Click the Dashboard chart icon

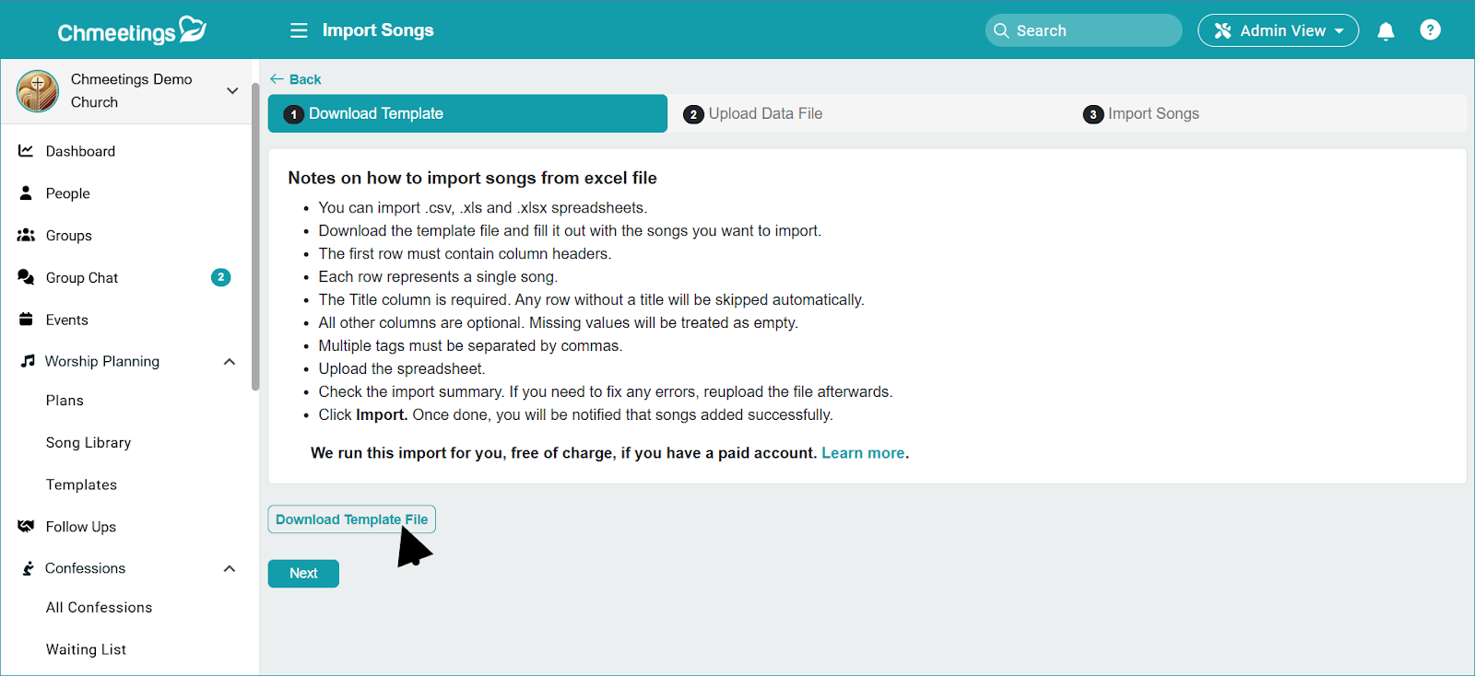tap(26, 151)
